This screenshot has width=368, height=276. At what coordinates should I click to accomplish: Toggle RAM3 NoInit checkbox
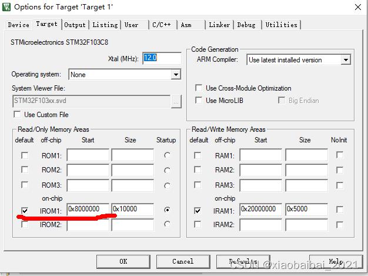tap(340, 185)
